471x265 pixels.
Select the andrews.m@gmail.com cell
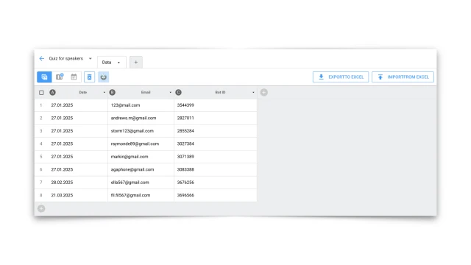coord(141,118)
